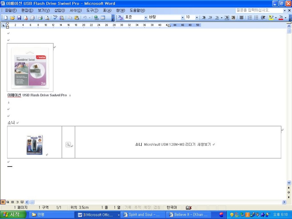This screenshot has height=219, width=292.
Task: Save the document with the floppy disk icon
Action: [x=19, y=18]
